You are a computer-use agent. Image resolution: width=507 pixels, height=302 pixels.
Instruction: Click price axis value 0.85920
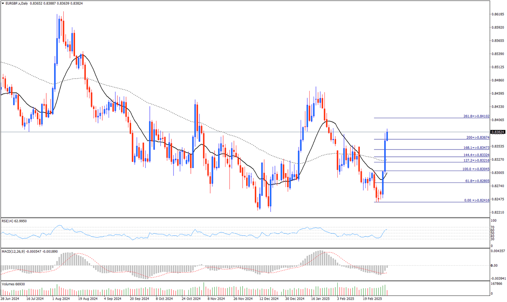(498, 27)
